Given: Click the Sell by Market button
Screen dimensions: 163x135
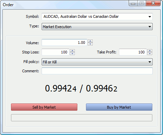Looking at the screenshot, I should [x=44, y=107].
